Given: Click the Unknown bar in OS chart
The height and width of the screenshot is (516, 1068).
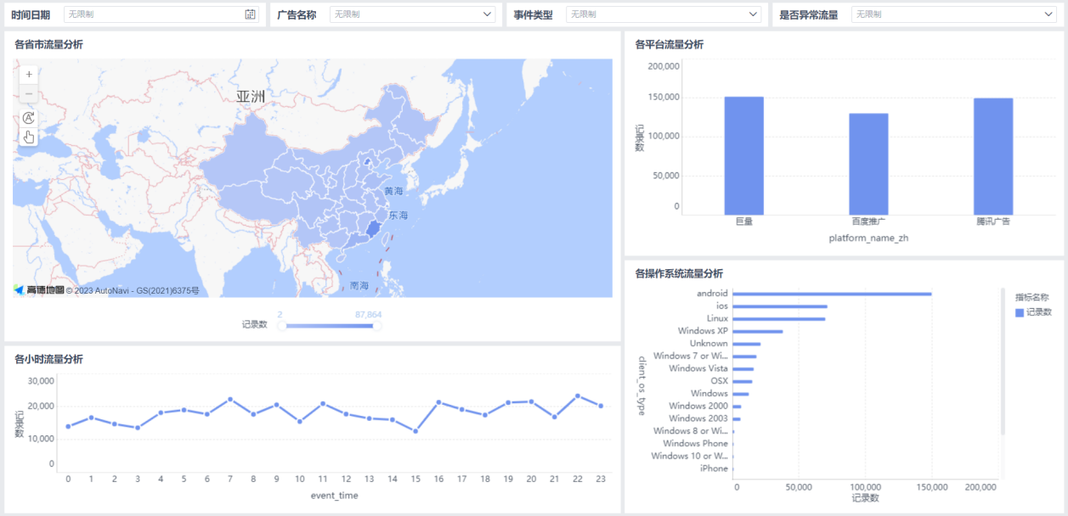Looking at the screenshot, I should tap(746, 344).
